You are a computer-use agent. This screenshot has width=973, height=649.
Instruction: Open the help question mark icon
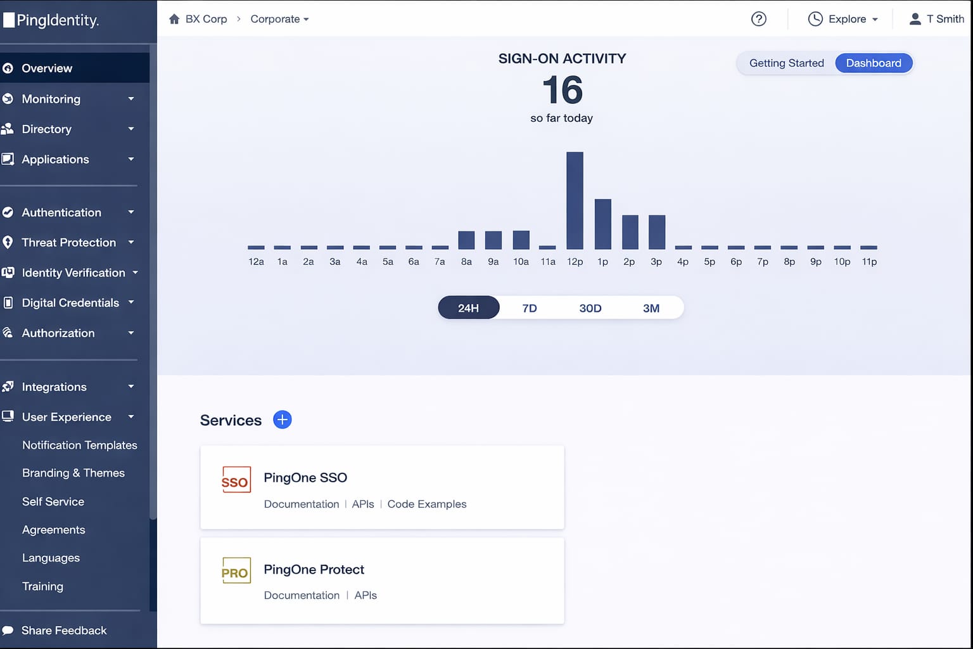(x=758, y=19)
